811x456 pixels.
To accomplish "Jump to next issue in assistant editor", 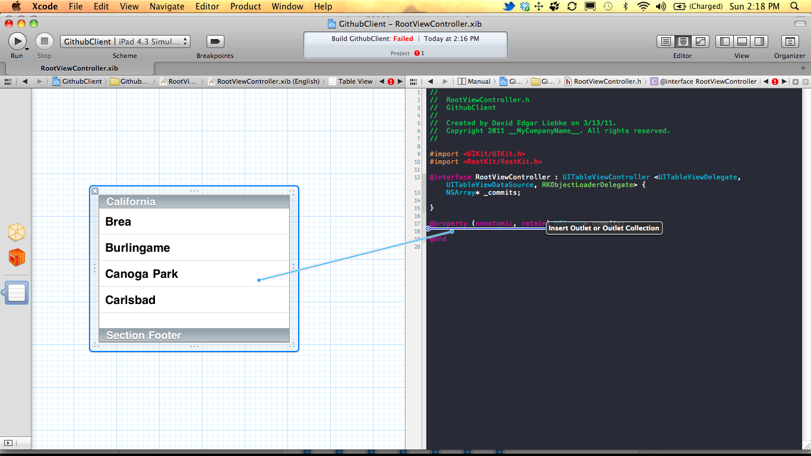I will [784, 81].
